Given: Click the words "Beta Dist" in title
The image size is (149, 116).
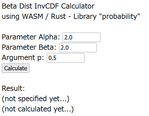Looking at the screenshot, I should tap(17, 6).
